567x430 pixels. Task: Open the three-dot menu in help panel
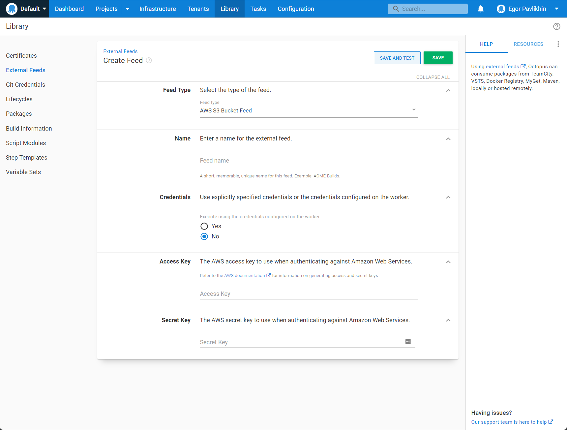pos(558,44)
